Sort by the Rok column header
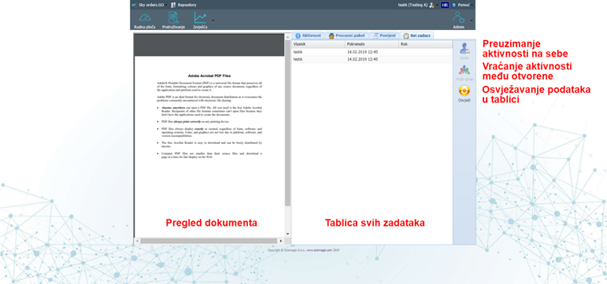 [425, 44]
